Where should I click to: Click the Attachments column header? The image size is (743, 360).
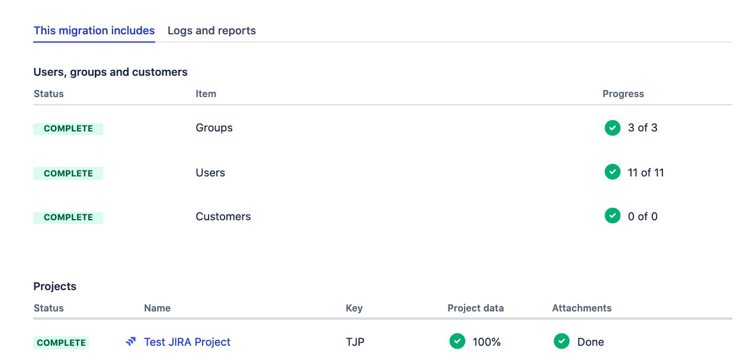[582, 308]
